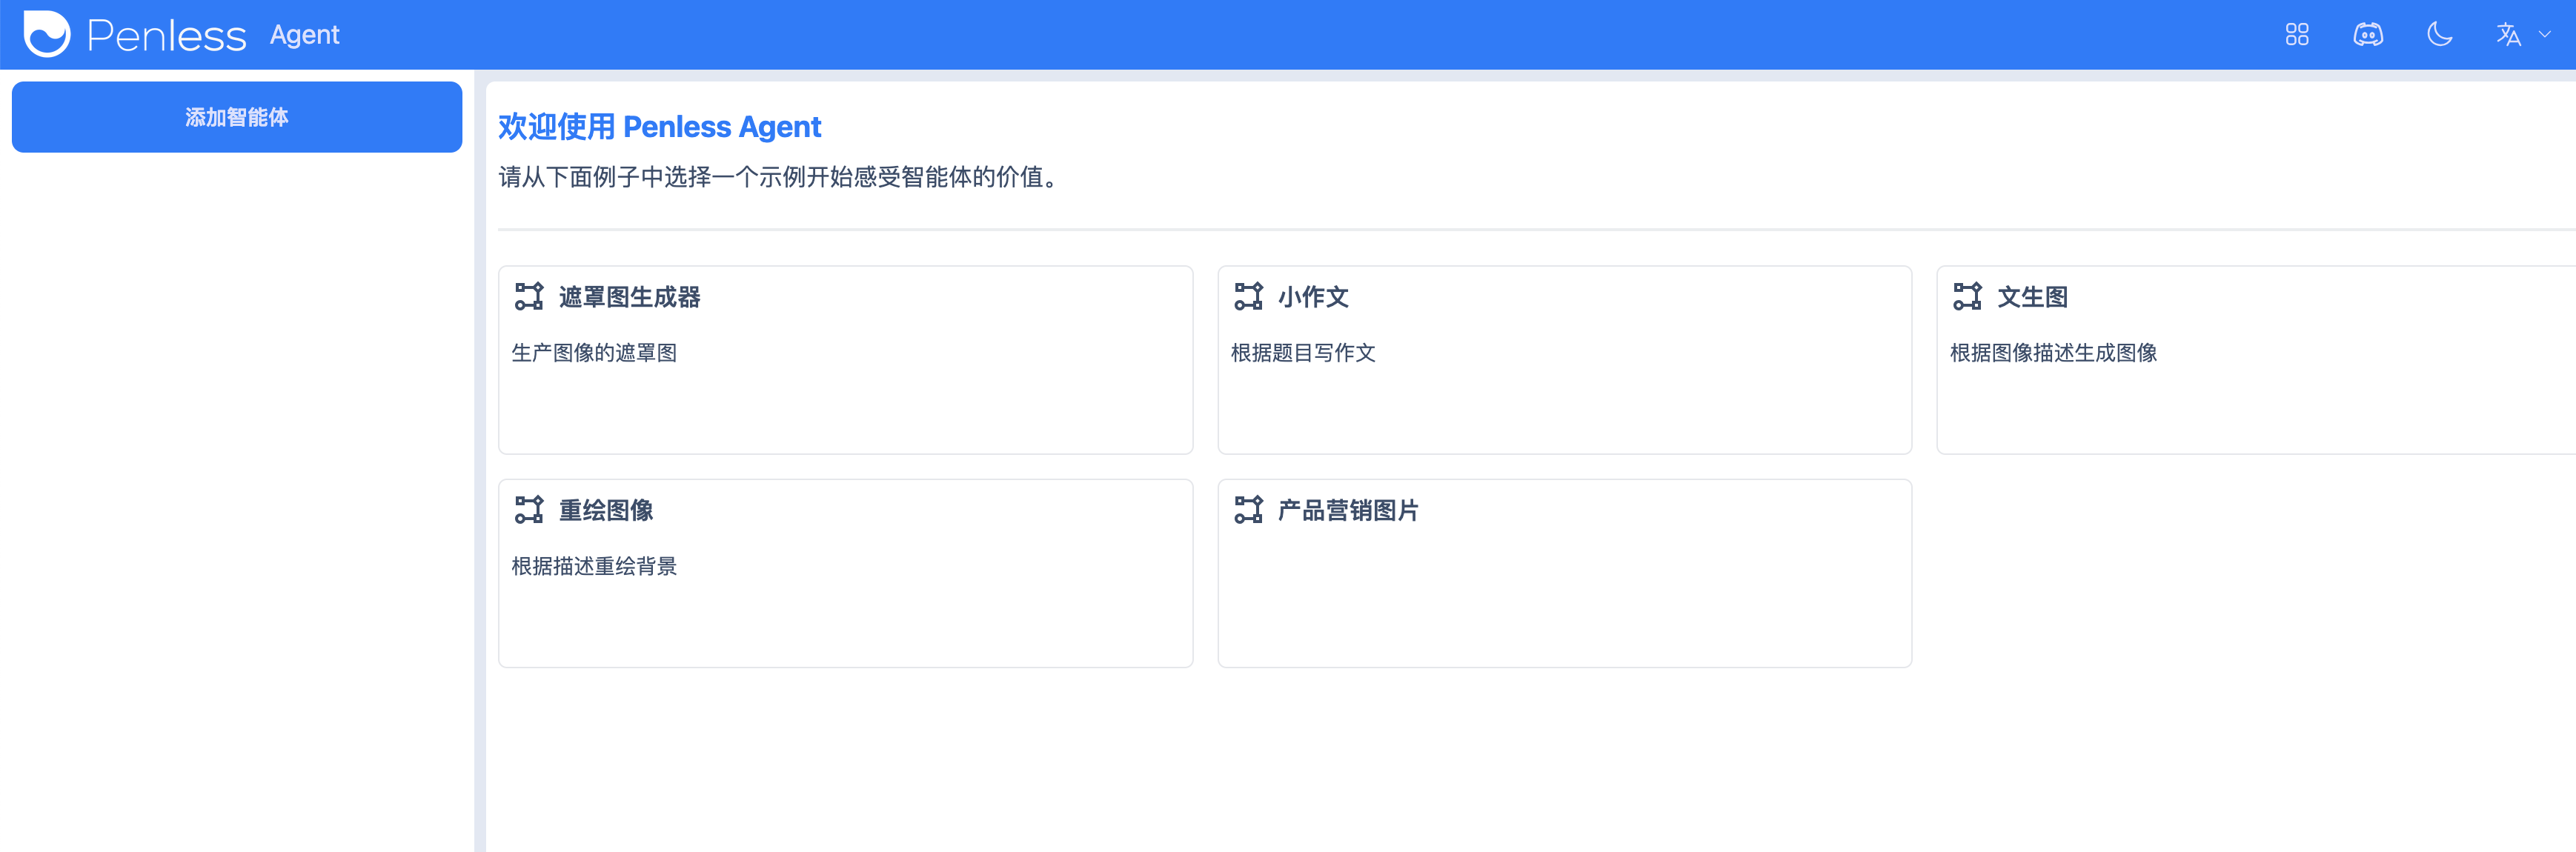Click the translate language icon
Screen dimensions: 2576x852
tap(2508, 35)
